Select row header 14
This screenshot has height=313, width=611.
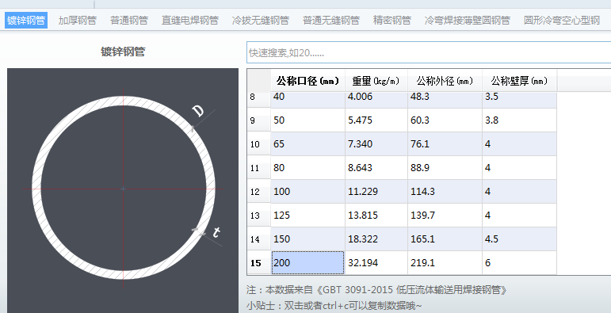(259, 239)
